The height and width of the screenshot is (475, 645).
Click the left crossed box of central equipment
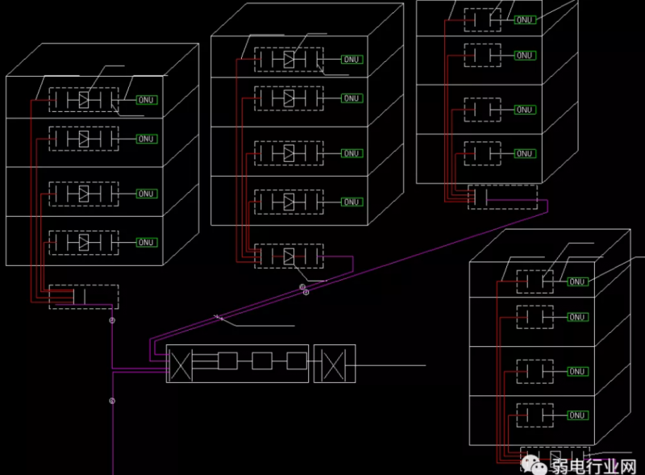pyautogui.click(x=180, y=365)
